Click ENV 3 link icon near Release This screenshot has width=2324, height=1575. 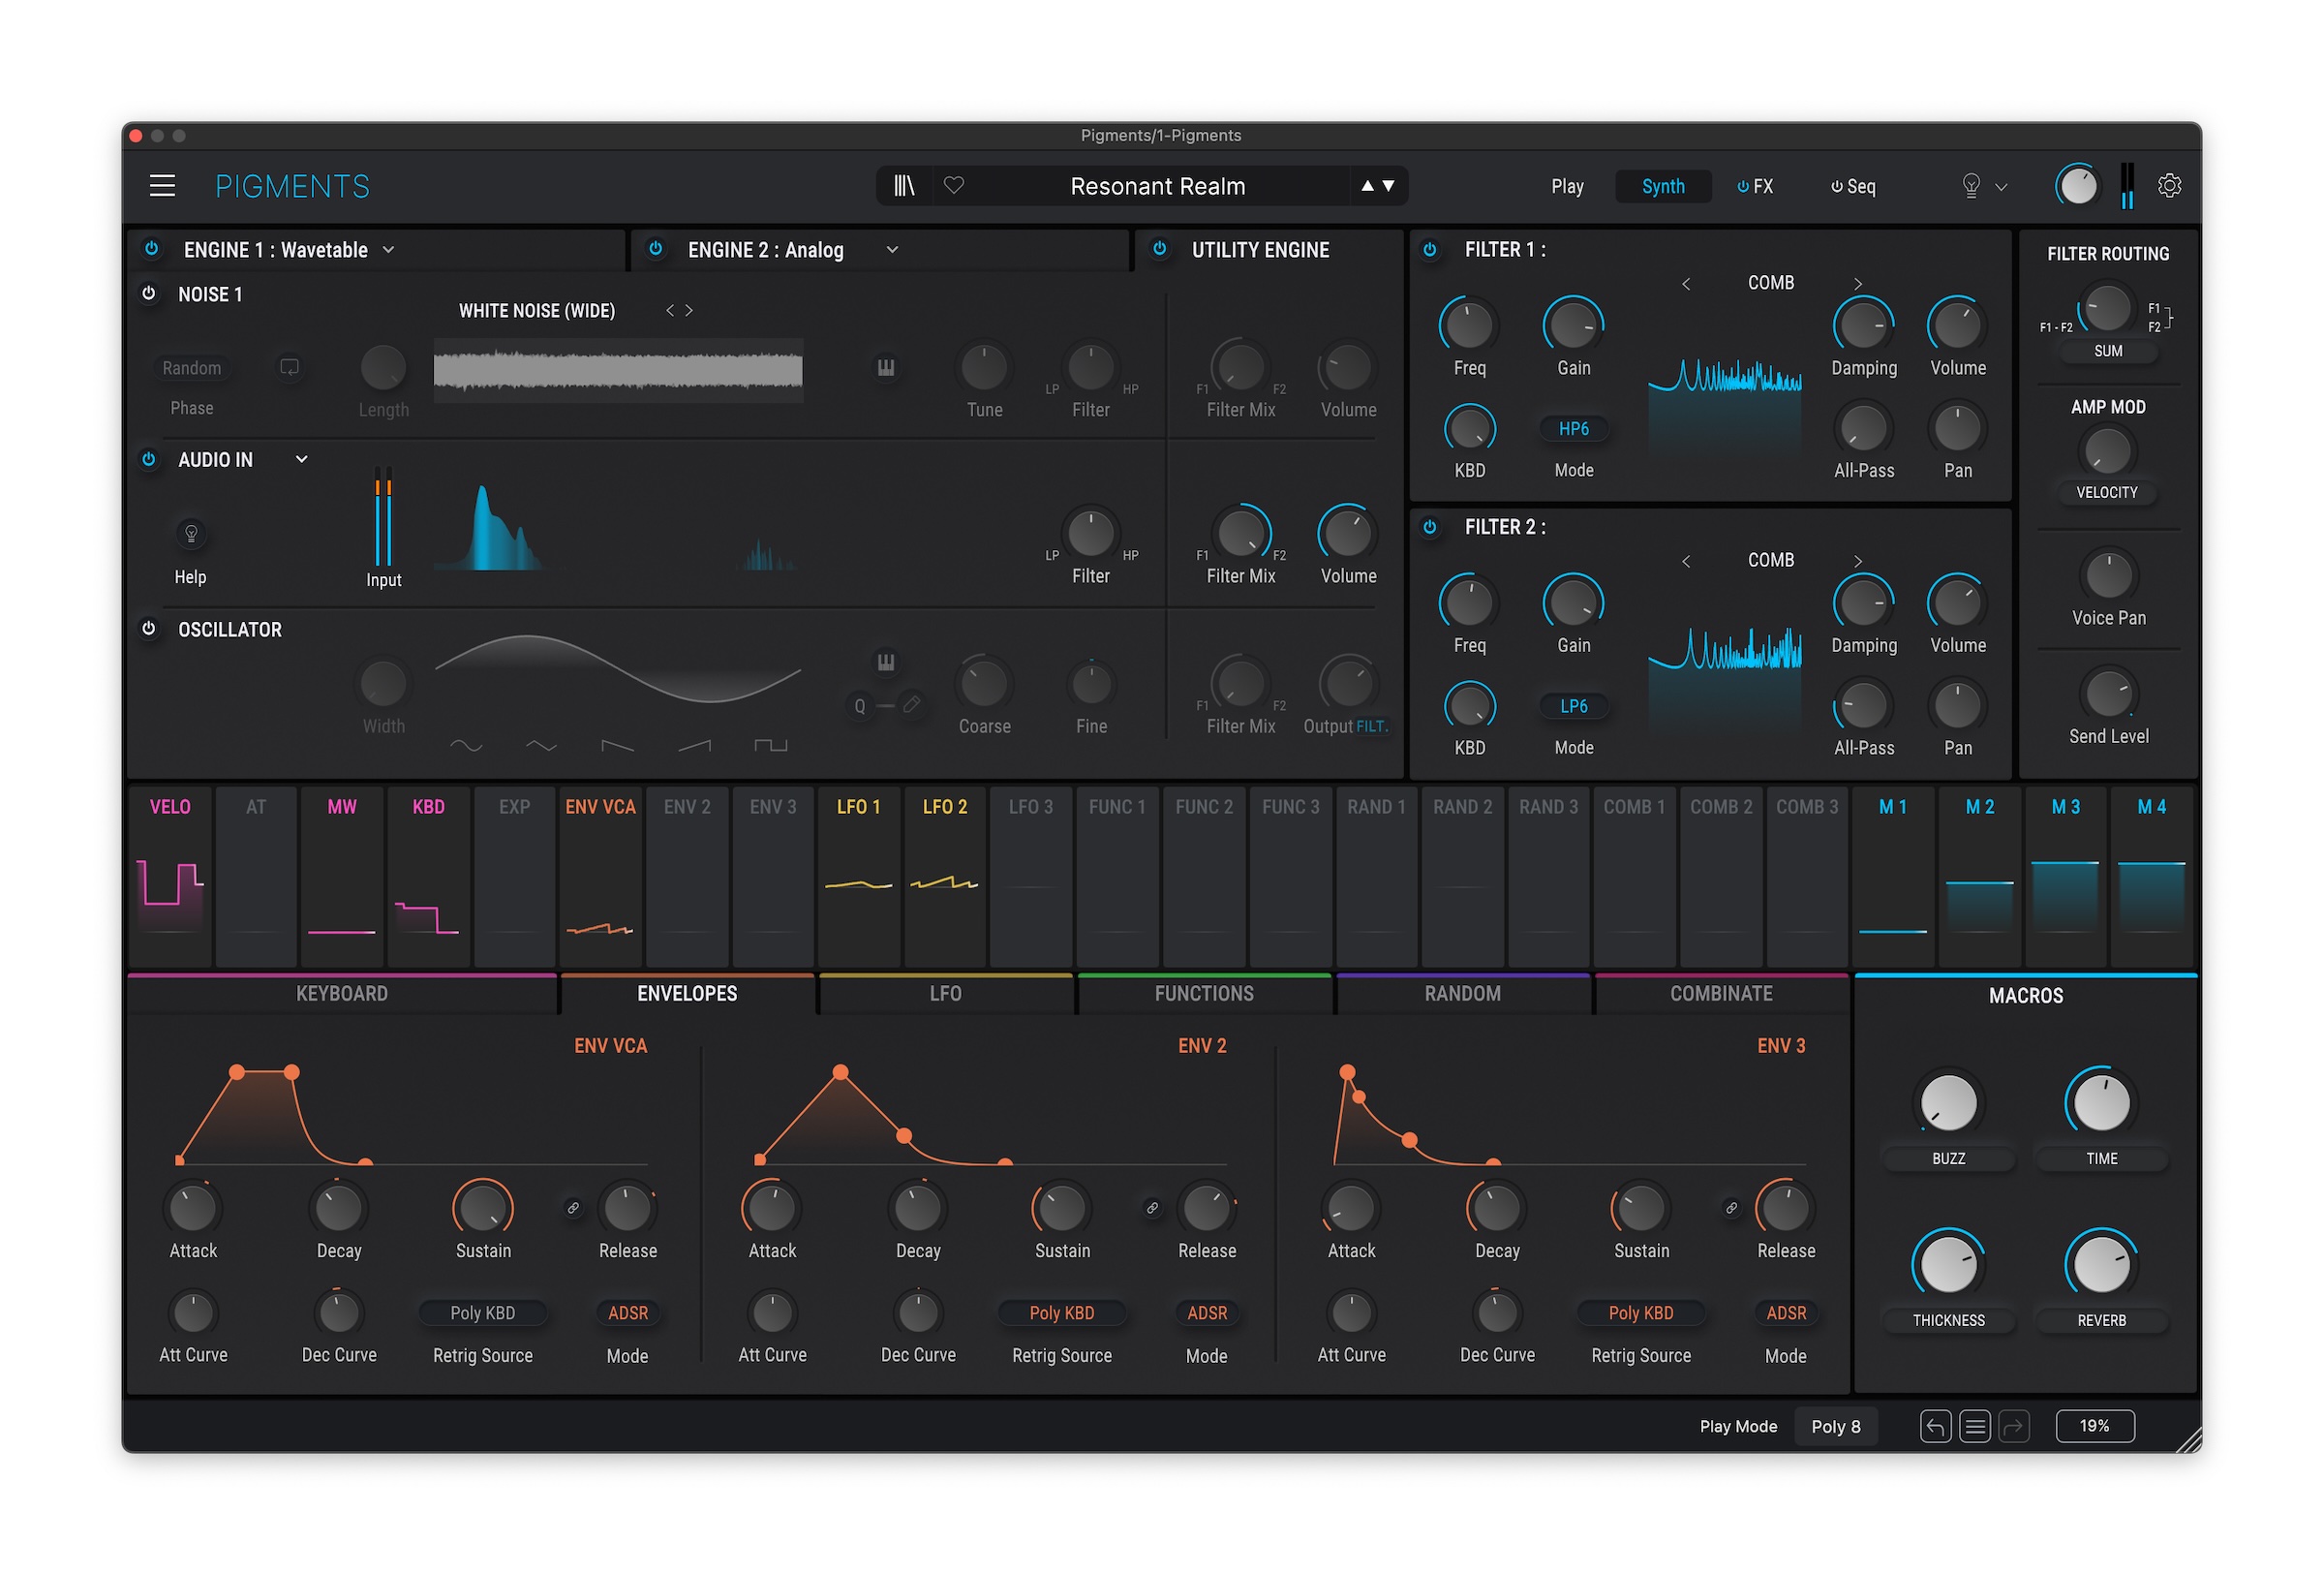click(x=1731, y=1208)
